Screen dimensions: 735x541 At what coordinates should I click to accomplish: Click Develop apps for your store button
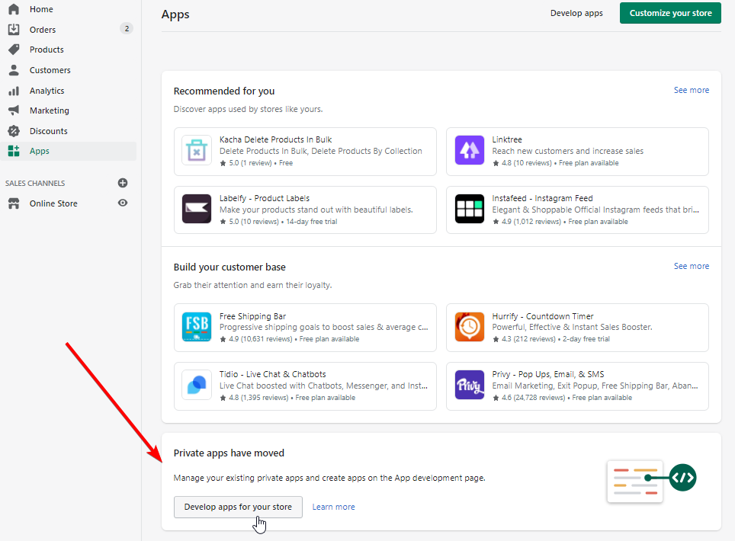pyautogui.click(x=238, y=507)
